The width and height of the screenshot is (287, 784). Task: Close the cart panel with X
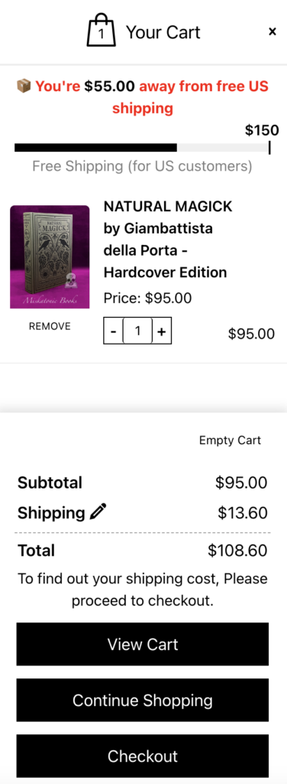272,32
